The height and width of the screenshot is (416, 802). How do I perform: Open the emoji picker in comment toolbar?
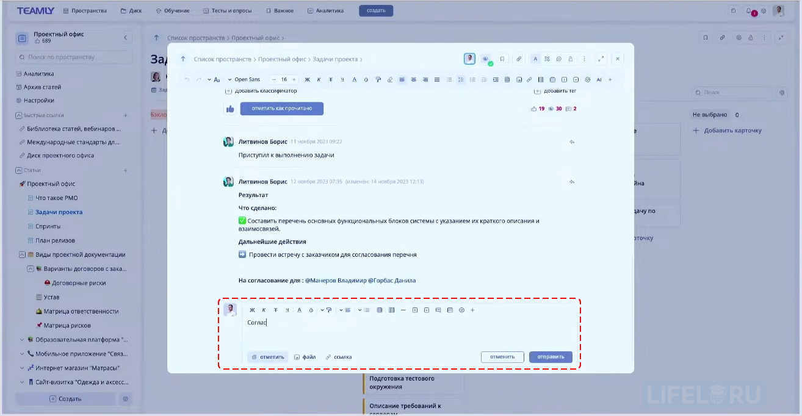pyautogui.click(x=461, y=310)
